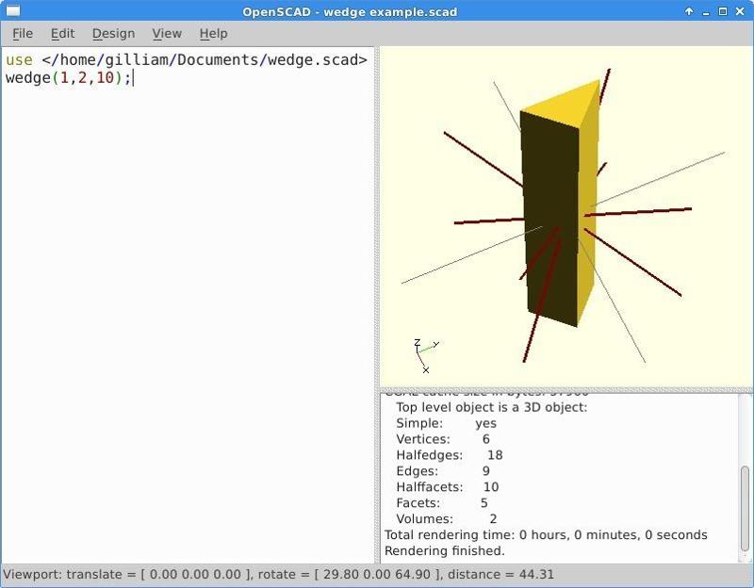Click the keep-above arrow icon in title bar

click(x=689, y=11)
